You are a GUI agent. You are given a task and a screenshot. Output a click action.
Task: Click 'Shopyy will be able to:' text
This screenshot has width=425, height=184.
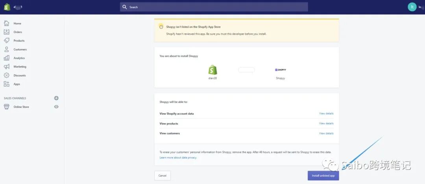[174, 102]
